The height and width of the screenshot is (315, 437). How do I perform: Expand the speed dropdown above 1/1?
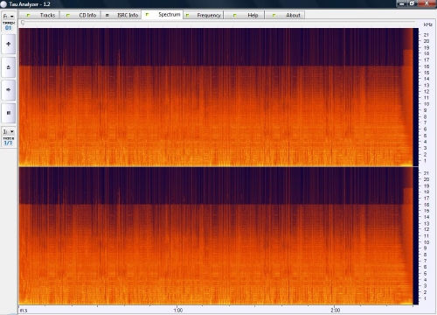click(x=9, y=131)
